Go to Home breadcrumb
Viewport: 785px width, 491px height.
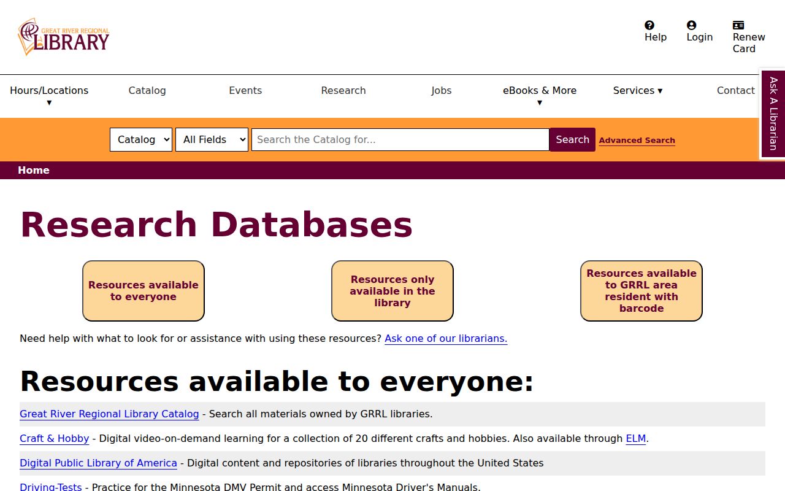coord(34,170)
